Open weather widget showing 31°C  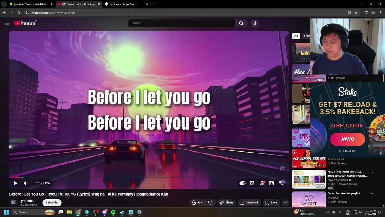click(x=304, y=212)
